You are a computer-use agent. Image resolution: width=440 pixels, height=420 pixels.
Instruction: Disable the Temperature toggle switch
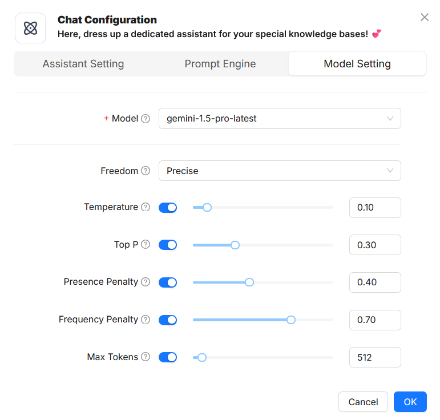[x=167, y=208]
